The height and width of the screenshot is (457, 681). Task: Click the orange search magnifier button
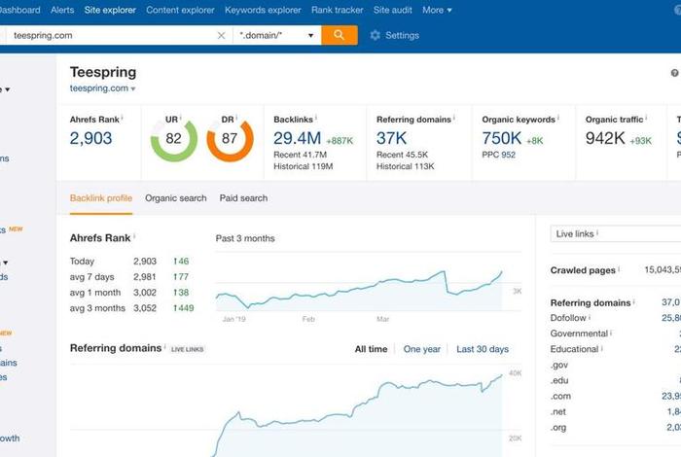click(339, 35)
